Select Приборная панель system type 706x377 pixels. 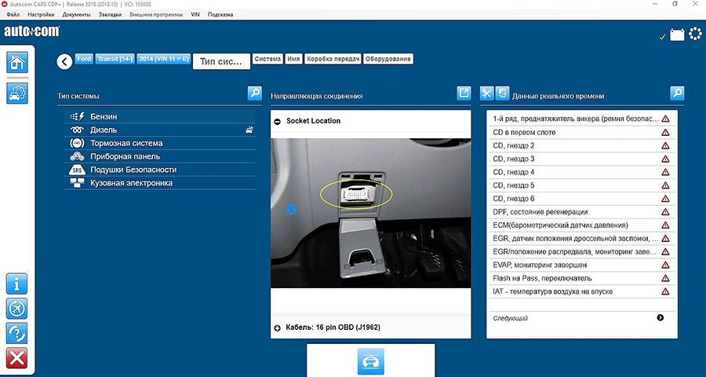pos(159,156)
